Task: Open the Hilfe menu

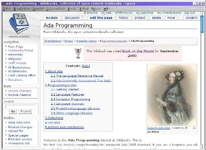Action: [107, 9]
